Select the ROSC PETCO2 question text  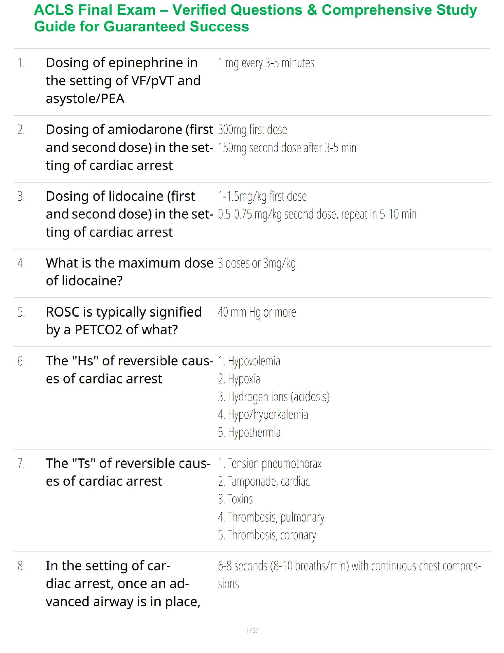coord(124,321)
